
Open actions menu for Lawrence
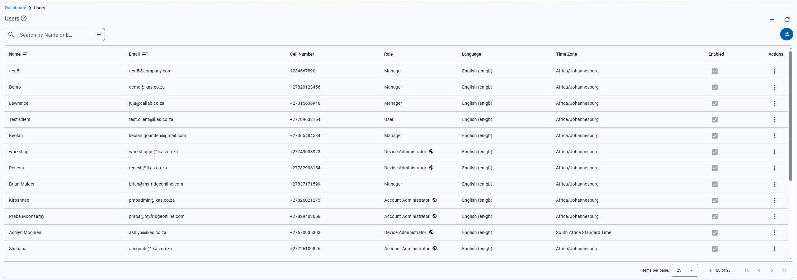click(x=775, y=103)
